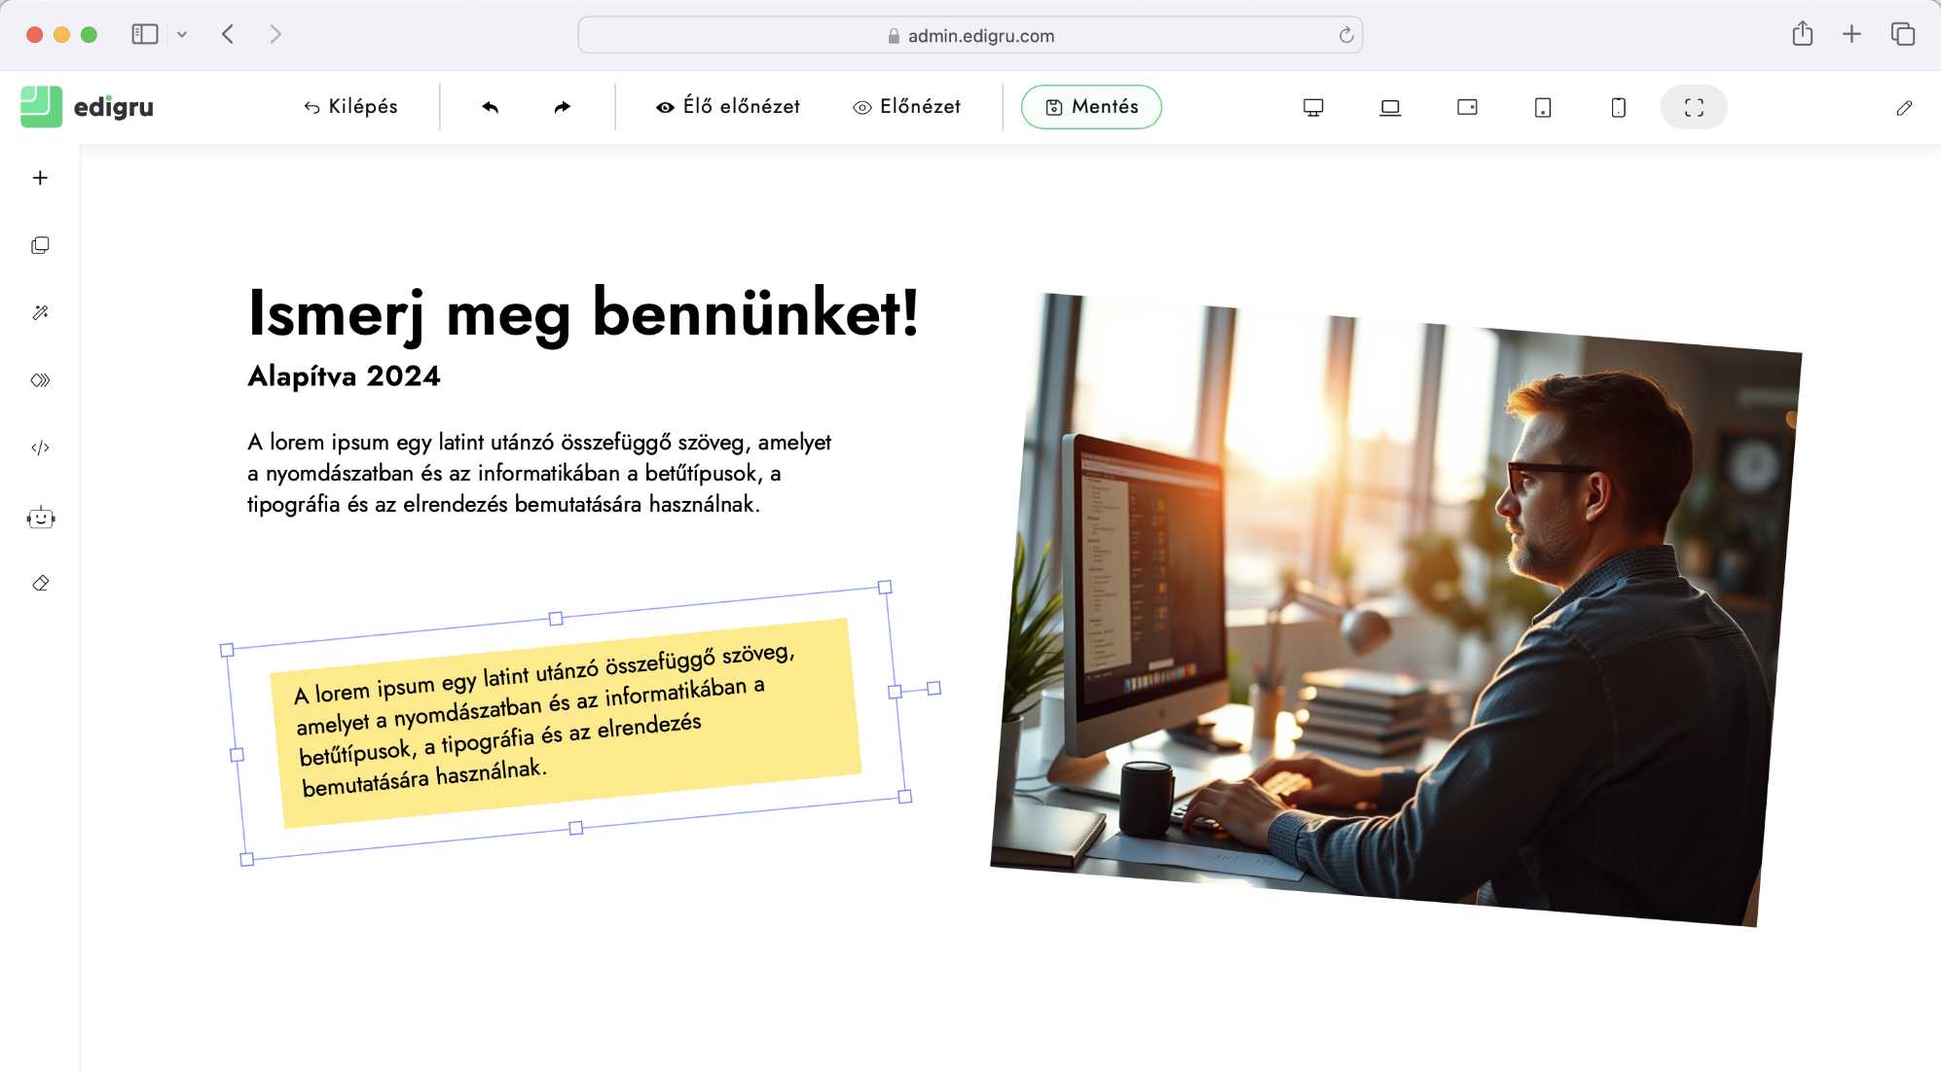The image size is (1941, 1074).
Task: Select the eraser icon in sidebar
Action: coord(40,582)
